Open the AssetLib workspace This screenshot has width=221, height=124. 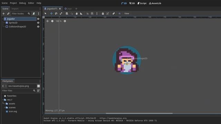pyautogui.click(x=155, y=3)
